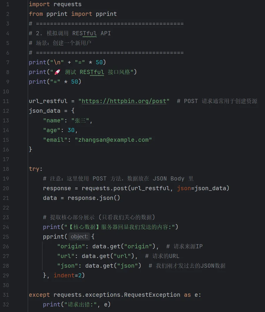Click the 'zhangsan@example.com' email string
This screenshot has height=312, width=265.
[x=113, y=140]
